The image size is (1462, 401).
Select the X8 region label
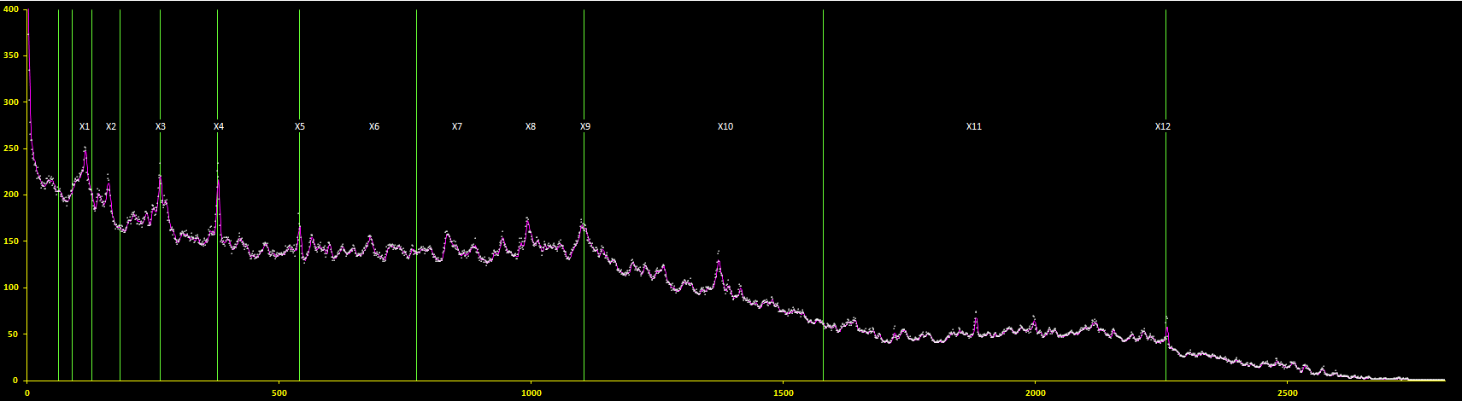531,126
